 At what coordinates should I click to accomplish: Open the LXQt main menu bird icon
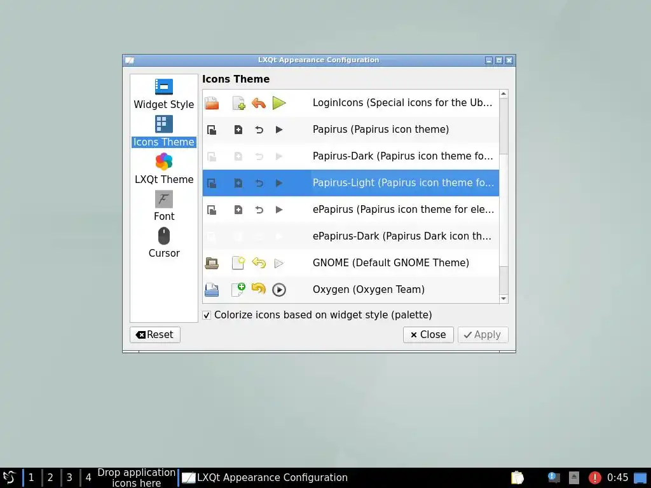pyautogui.click(x=9, y=478)
